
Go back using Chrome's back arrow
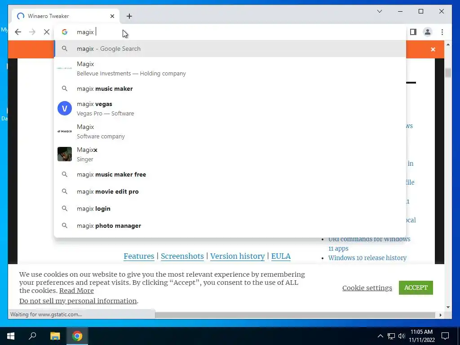click(x=18, y=32)
